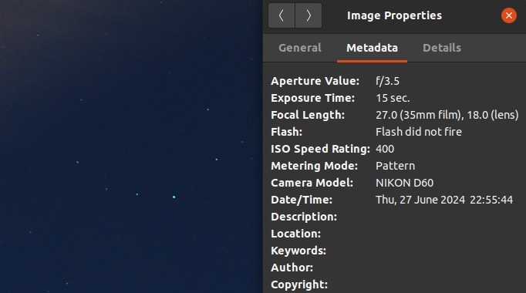Image resolution: width=526 pixels, height=293 pixels.
Task: Click the metering mode value Pattern
Action: coord(395,166)
